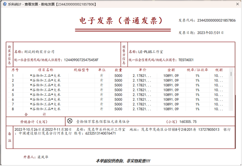Click the total amount 160305.75
This screenshot has width=242, height=166.
tap(188, 122)
